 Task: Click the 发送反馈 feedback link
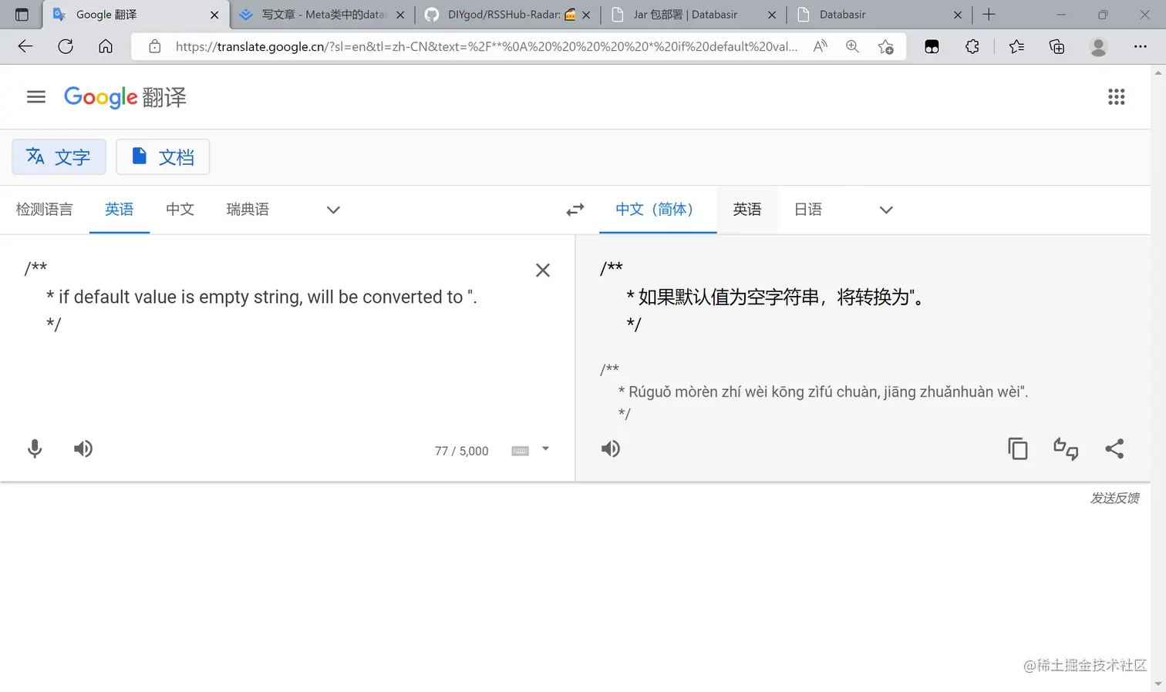(1114, 498)
